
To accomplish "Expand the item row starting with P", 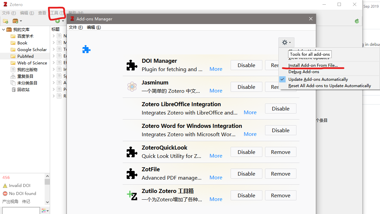I will coord(53,89).
